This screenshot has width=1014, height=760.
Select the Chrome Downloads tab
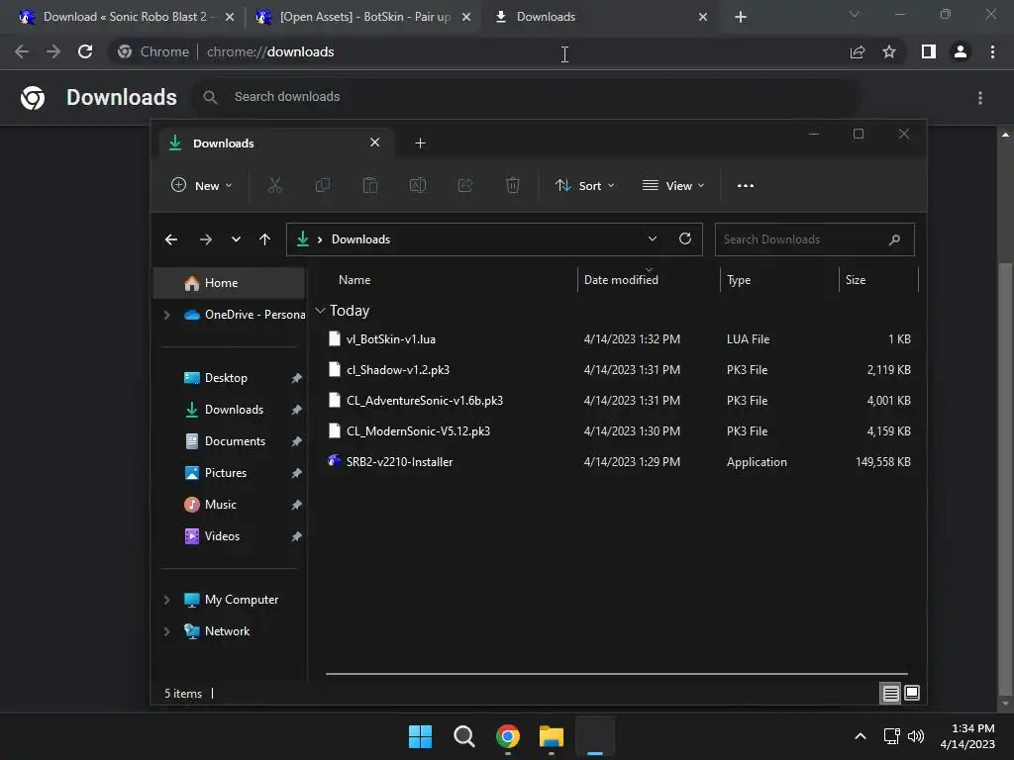[x=601, y=17]
